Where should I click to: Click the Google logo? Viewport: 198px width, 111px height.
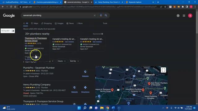point(9,16)
